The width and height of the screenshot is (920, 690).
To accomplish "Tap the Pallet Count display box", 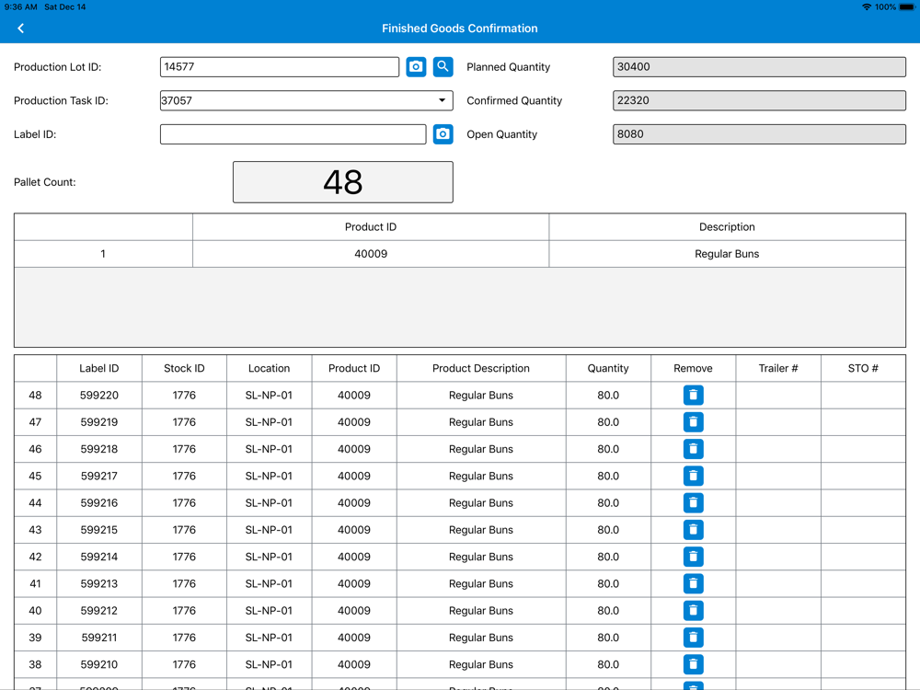I will pos(342,182).
